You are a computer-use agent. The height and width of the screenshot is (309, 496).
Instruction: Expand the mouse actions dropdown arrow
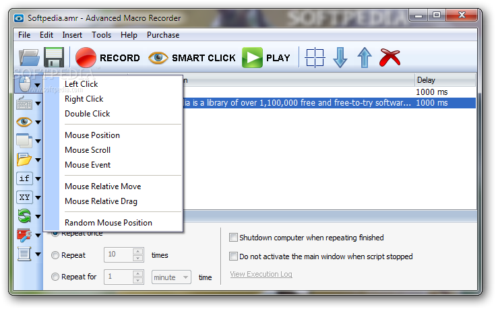[x=38, y=85]
